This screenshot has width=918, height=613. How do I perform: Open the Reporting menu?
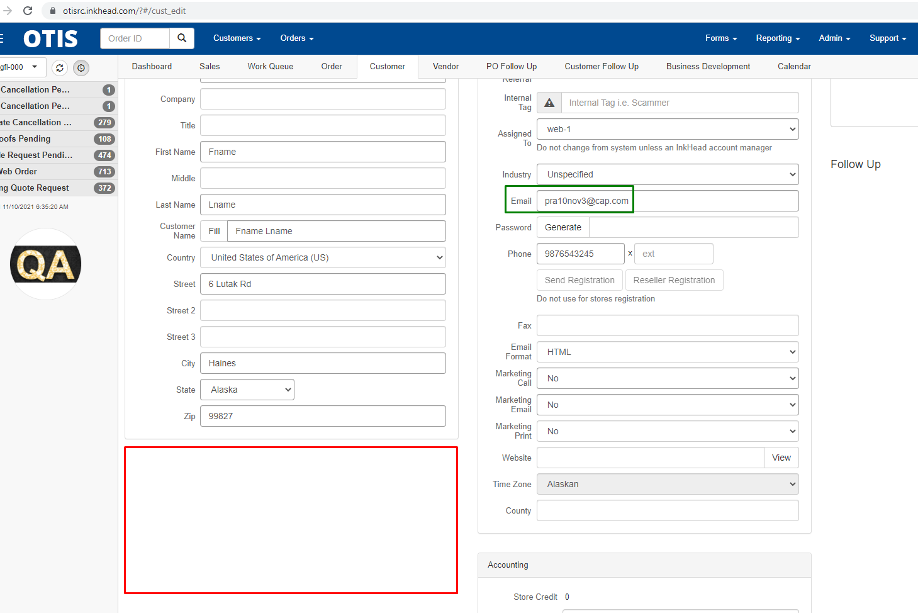[777, 38]
